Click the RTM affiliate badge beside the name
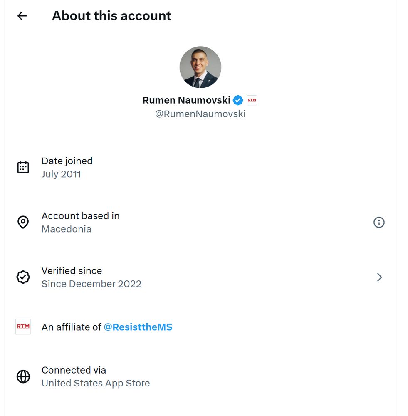408x416 pixels. tap(252, 100)
